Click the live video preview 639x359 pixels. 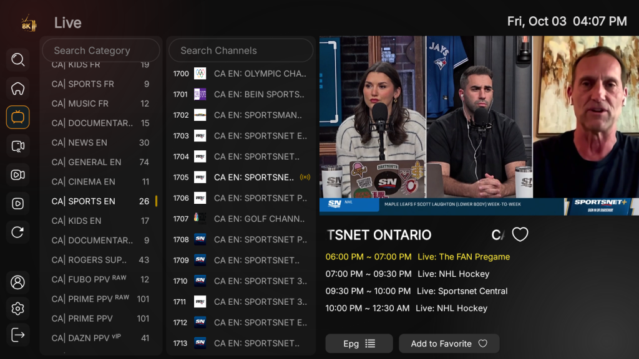[x=479, y=125]
